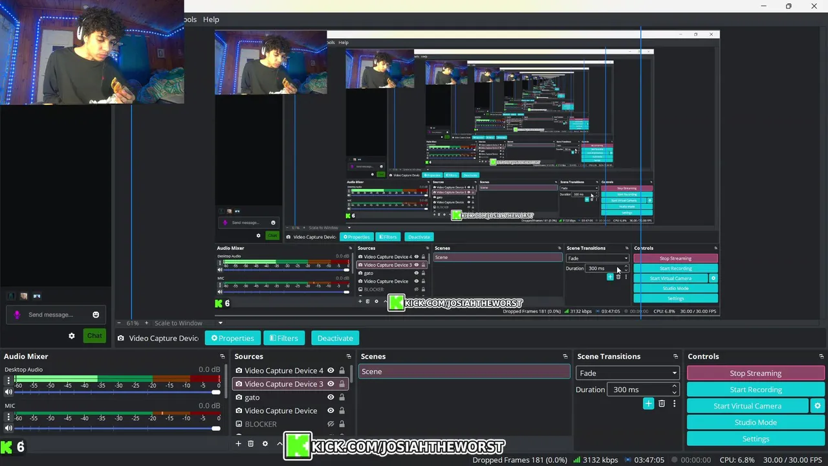This screenshot has height=466, width=828.
Task: Toggle visibility of gato source
Action: (x=331, y=397)
